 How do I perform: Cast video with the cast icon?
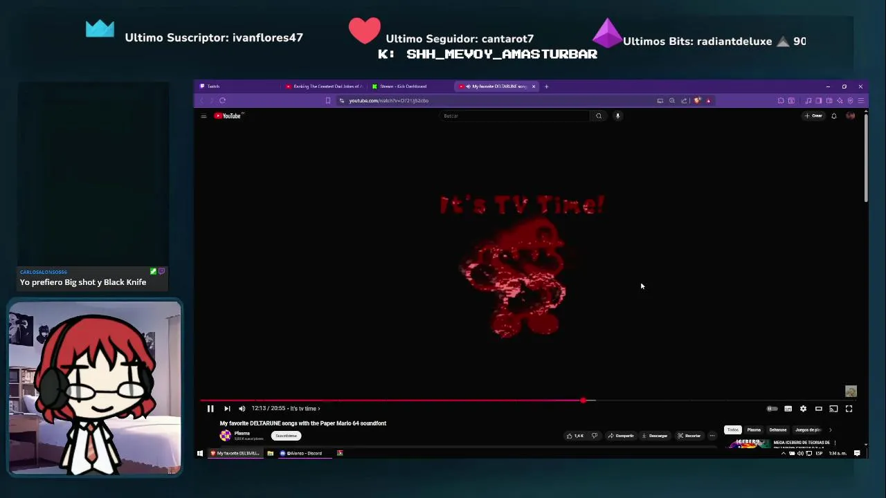(833, 409)
